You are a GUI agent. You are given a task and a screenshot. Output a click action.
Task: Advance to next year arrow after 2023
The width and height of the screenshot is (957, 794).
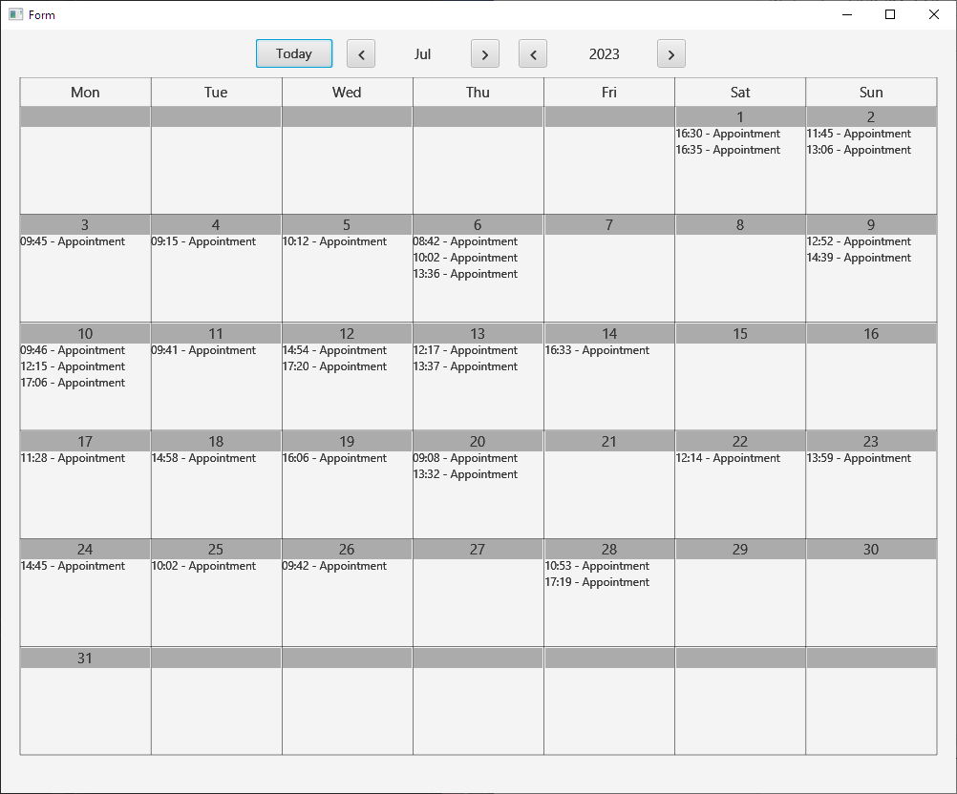click(670, 53)
